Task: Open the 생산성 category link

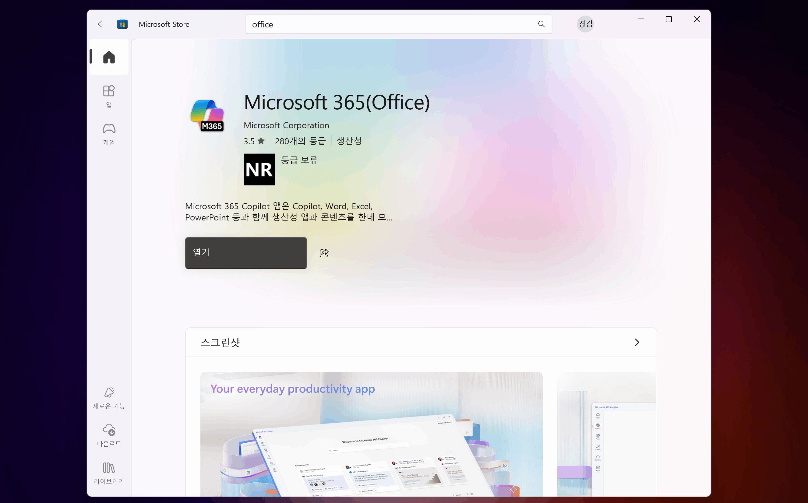Action: coord(349,141)
